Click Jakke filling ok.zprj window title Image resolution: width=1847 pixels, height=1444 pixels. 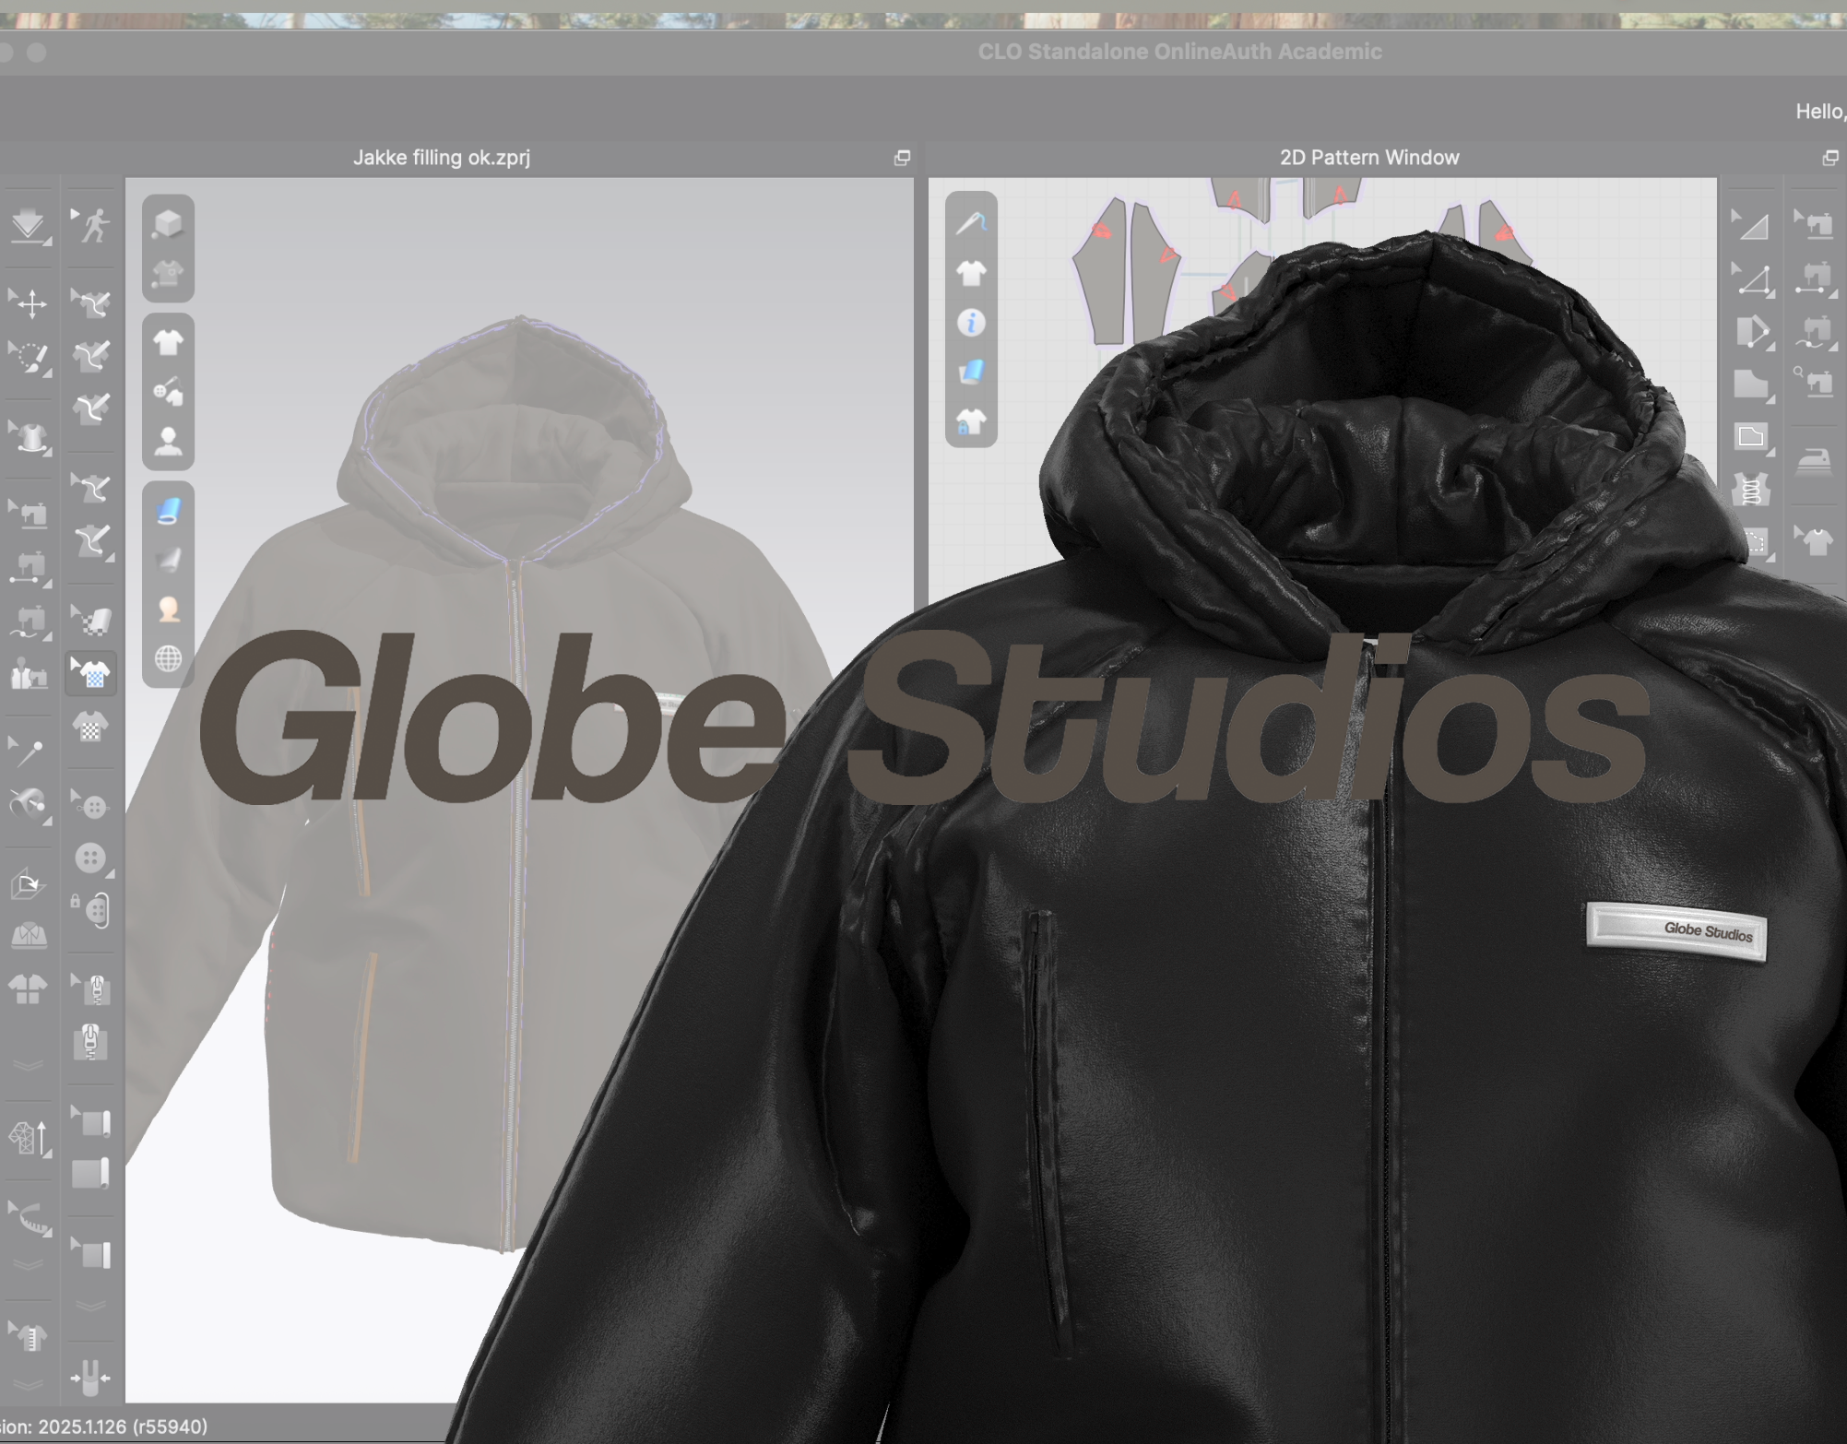click(441, 158)
